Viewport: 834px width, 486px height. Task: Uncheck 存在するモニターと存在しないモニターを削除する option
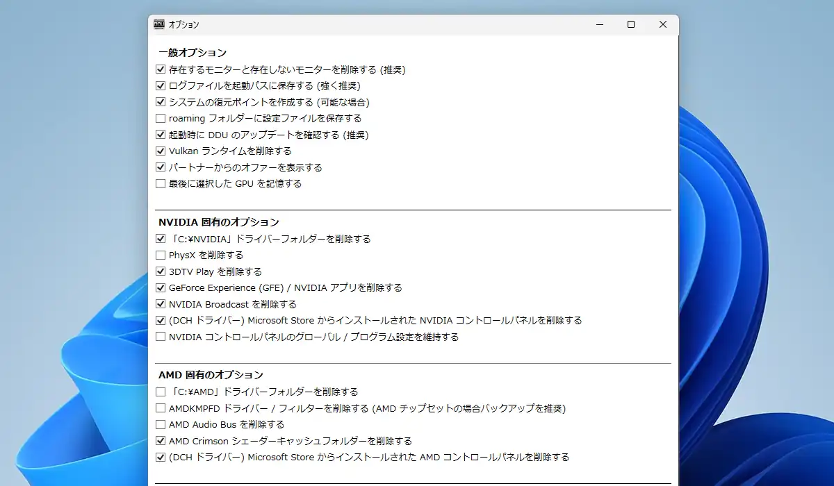161,69
